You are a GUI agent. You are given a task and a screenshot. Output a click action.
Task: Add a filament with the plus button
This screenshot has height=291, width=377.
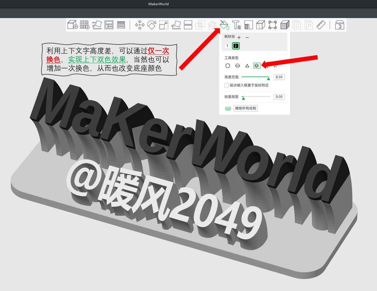pos(239,38)
